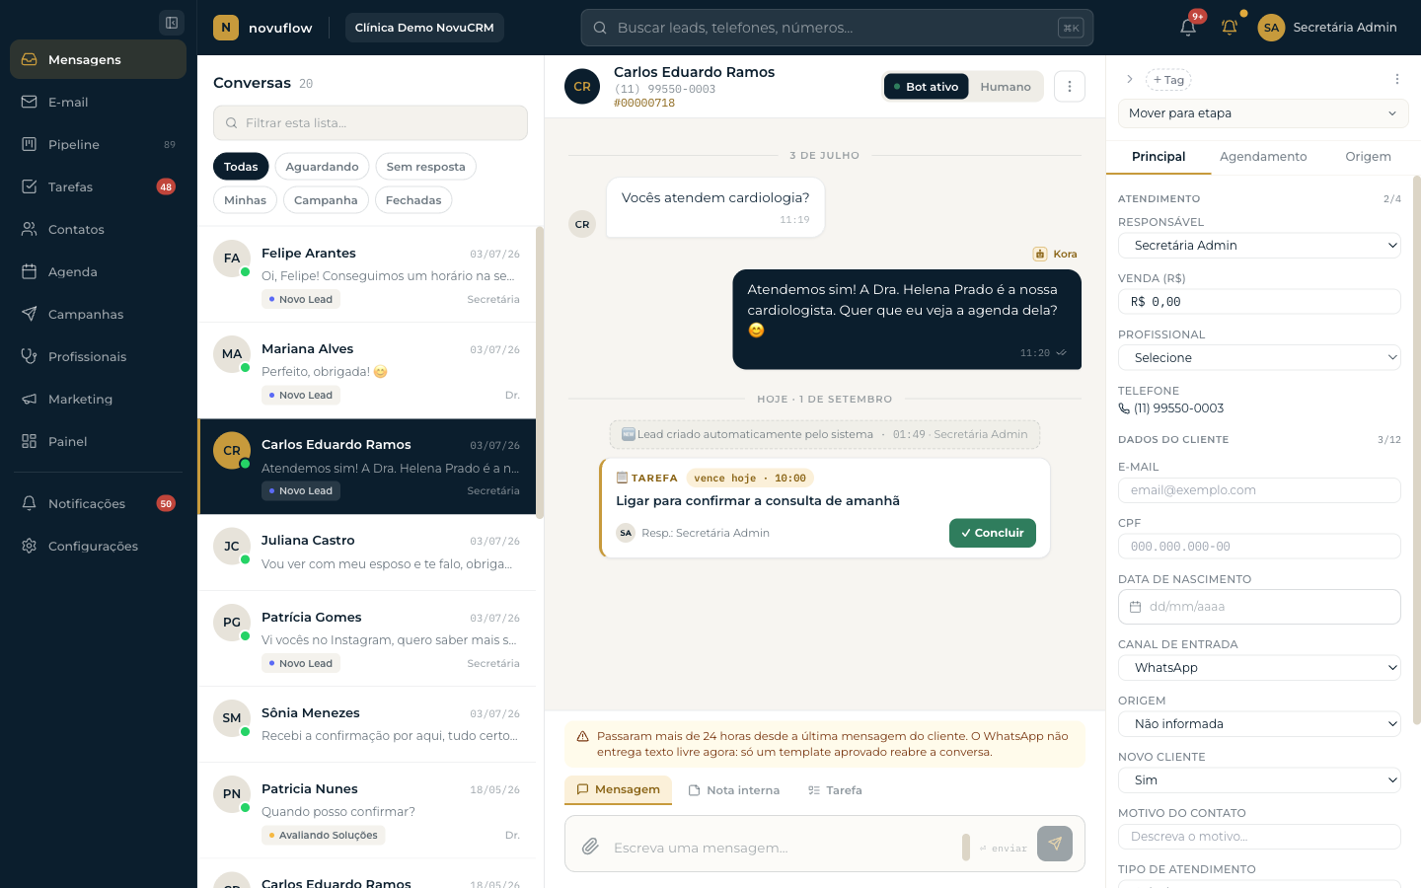This screenshot has height=888, width=1421.
Task: Click the Clínica Demo NovuCRM workspace button
Action: [424, 28]
